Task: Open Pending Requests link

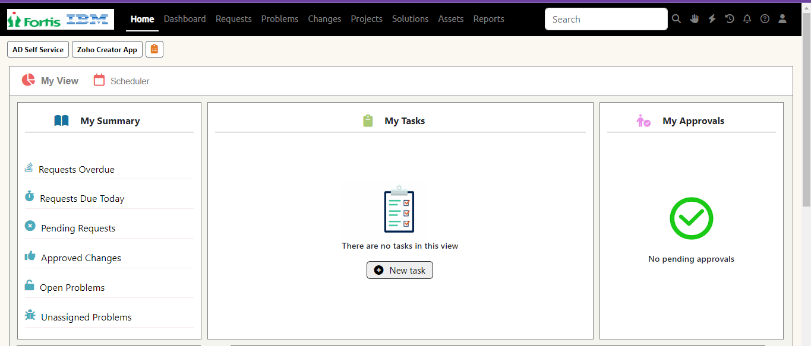Action: [x=78, y=228]
